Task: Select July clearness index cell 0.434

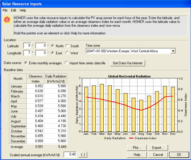Action: click(36, 116)
